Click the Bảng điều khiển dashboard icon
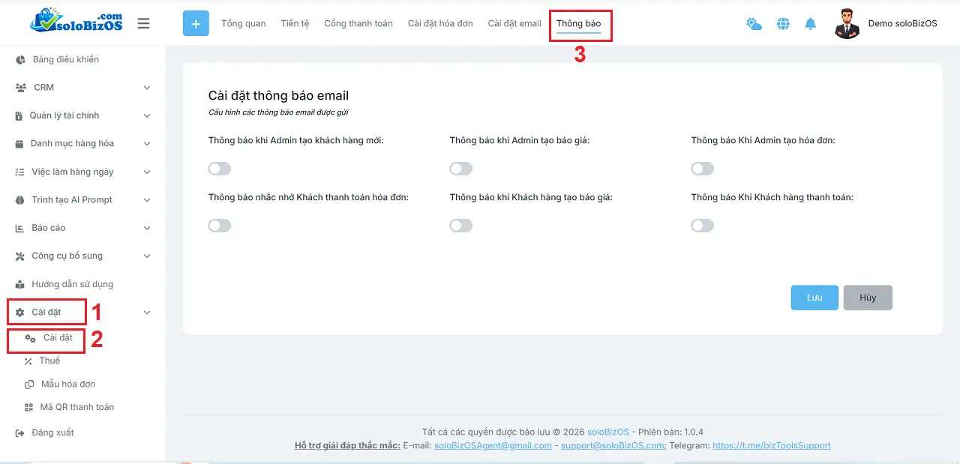This screenshot has height=464, width=960. tap(20, 59)
